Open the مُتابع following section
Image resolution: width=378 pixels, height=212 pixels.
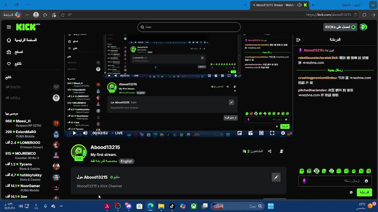[14, 64]
